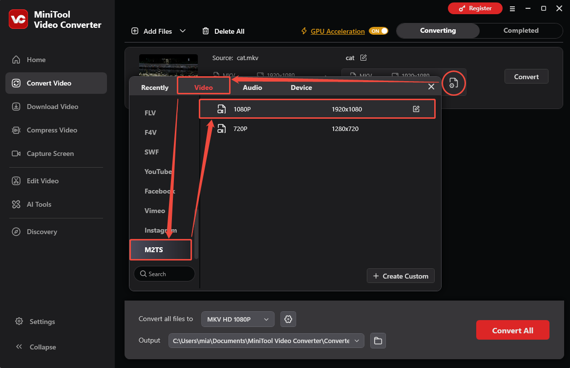Click Delete All label
The height and width of the screenshot is (368, 570).
[230, 31]
